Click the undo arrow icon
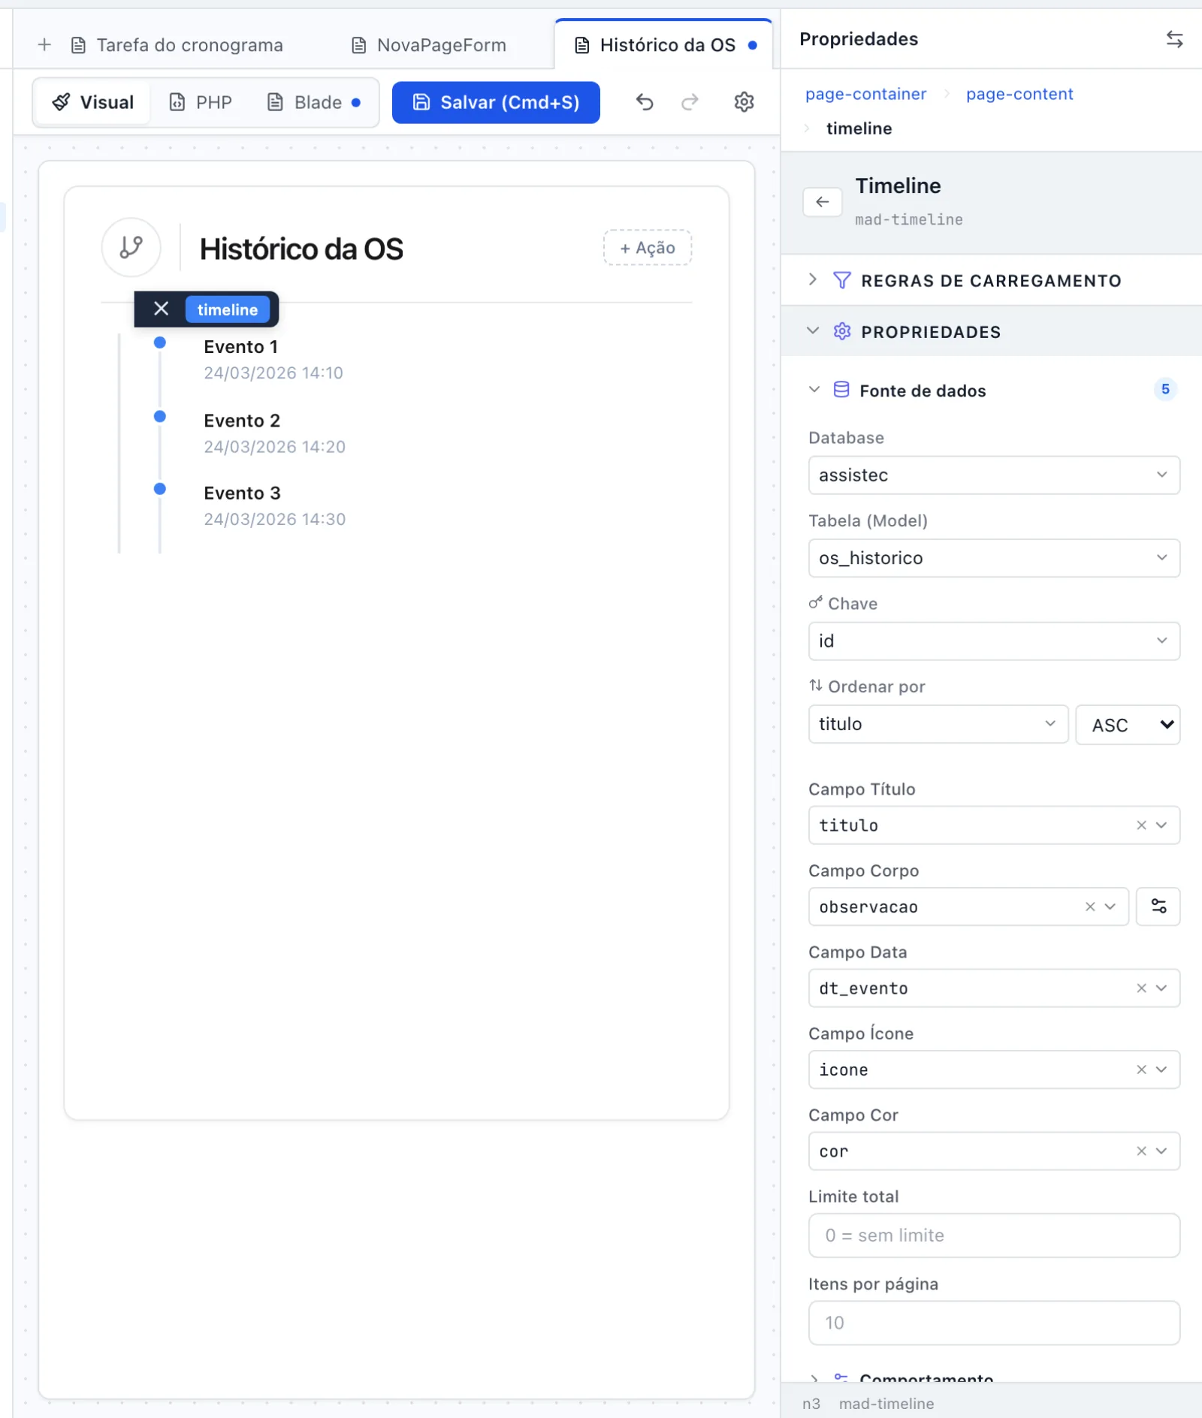This screenshot has width=1202, height=1418. pyautogui.click(x=645, y=102)
